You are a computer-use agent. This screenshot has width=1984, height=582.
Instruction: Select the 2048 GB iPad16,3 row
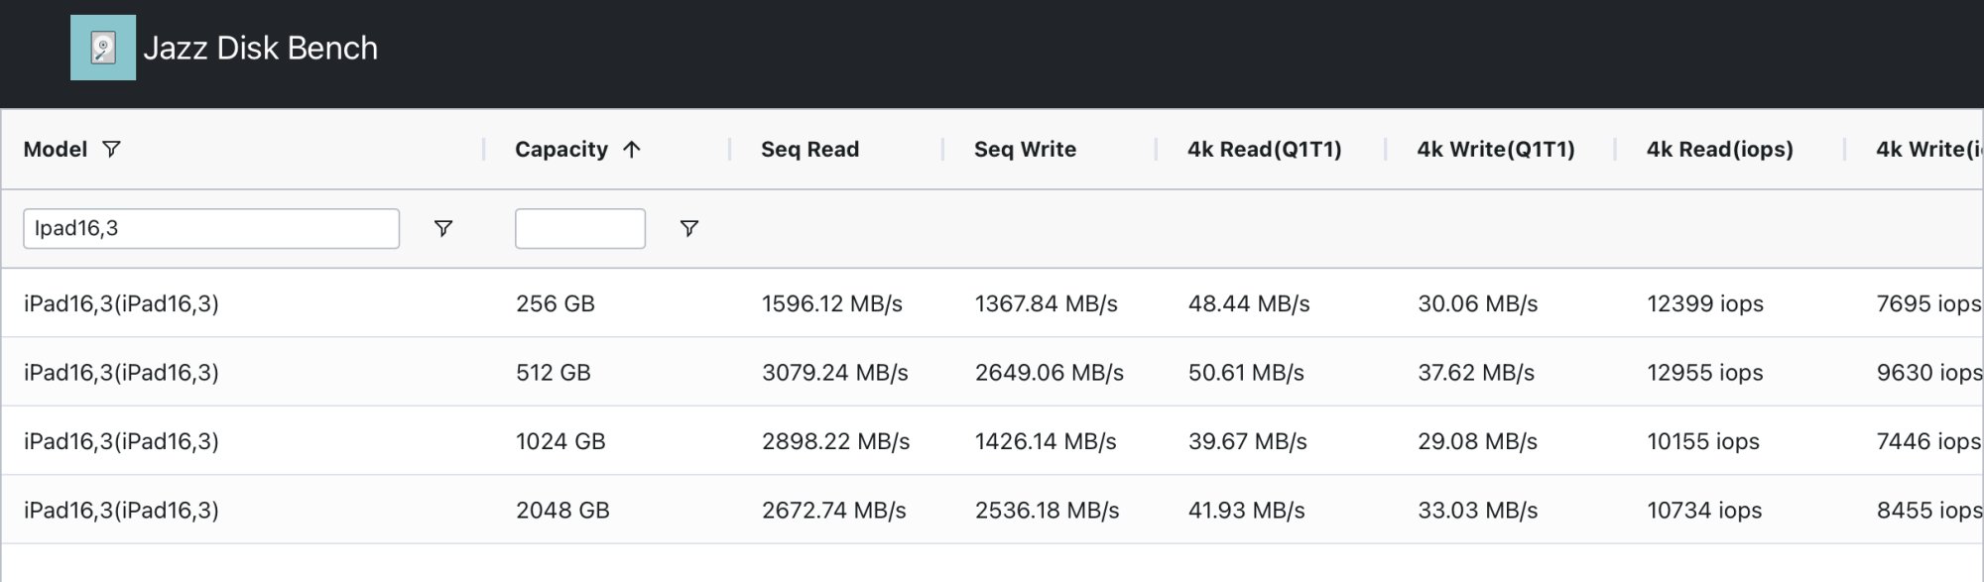coord(121,511)
